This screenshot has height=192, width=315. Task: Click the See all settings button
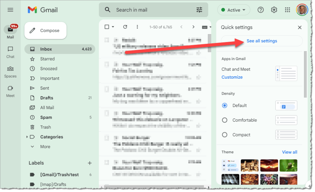262,41
